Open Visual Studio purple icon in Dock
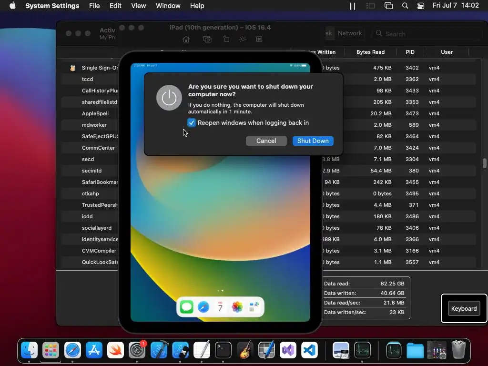Image resolution: width=488 pixels, height=366 pixels. (x=288, y=350)
